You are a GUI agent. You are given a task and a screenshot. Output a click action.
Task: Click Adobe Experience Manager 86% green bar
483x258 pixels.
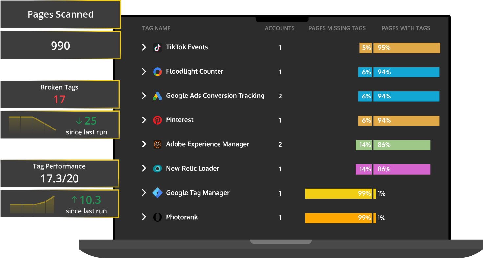point(402,145)
